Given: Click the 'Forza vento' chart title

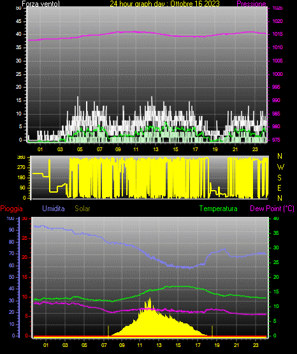Looking at the screenshot, I should click(41, 4).
